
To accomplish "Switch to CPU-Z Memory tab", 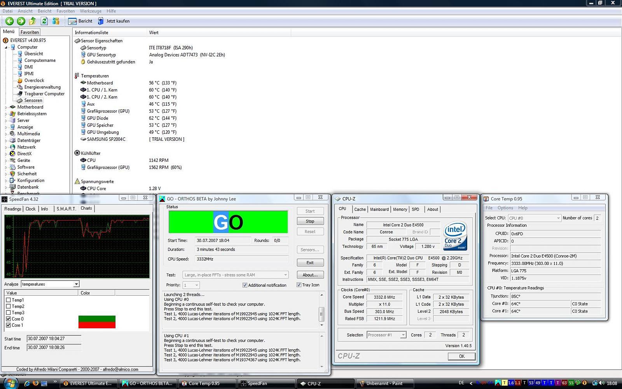I will click(x=400, y=209).
